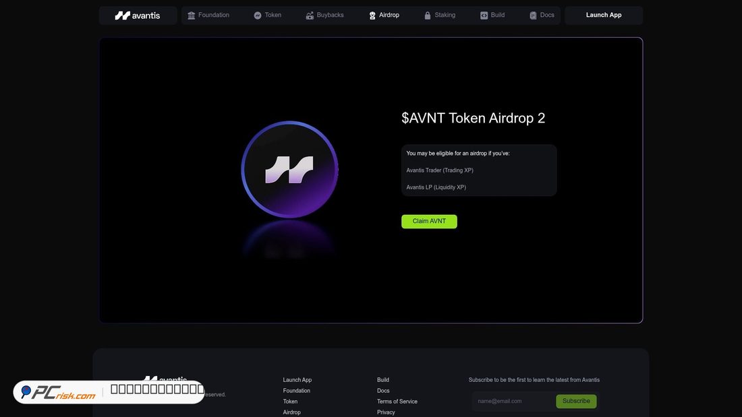Select the Airdrop nav item
Image resolution: width=742 pixels, height=417 pixels.
pos(384,15)
